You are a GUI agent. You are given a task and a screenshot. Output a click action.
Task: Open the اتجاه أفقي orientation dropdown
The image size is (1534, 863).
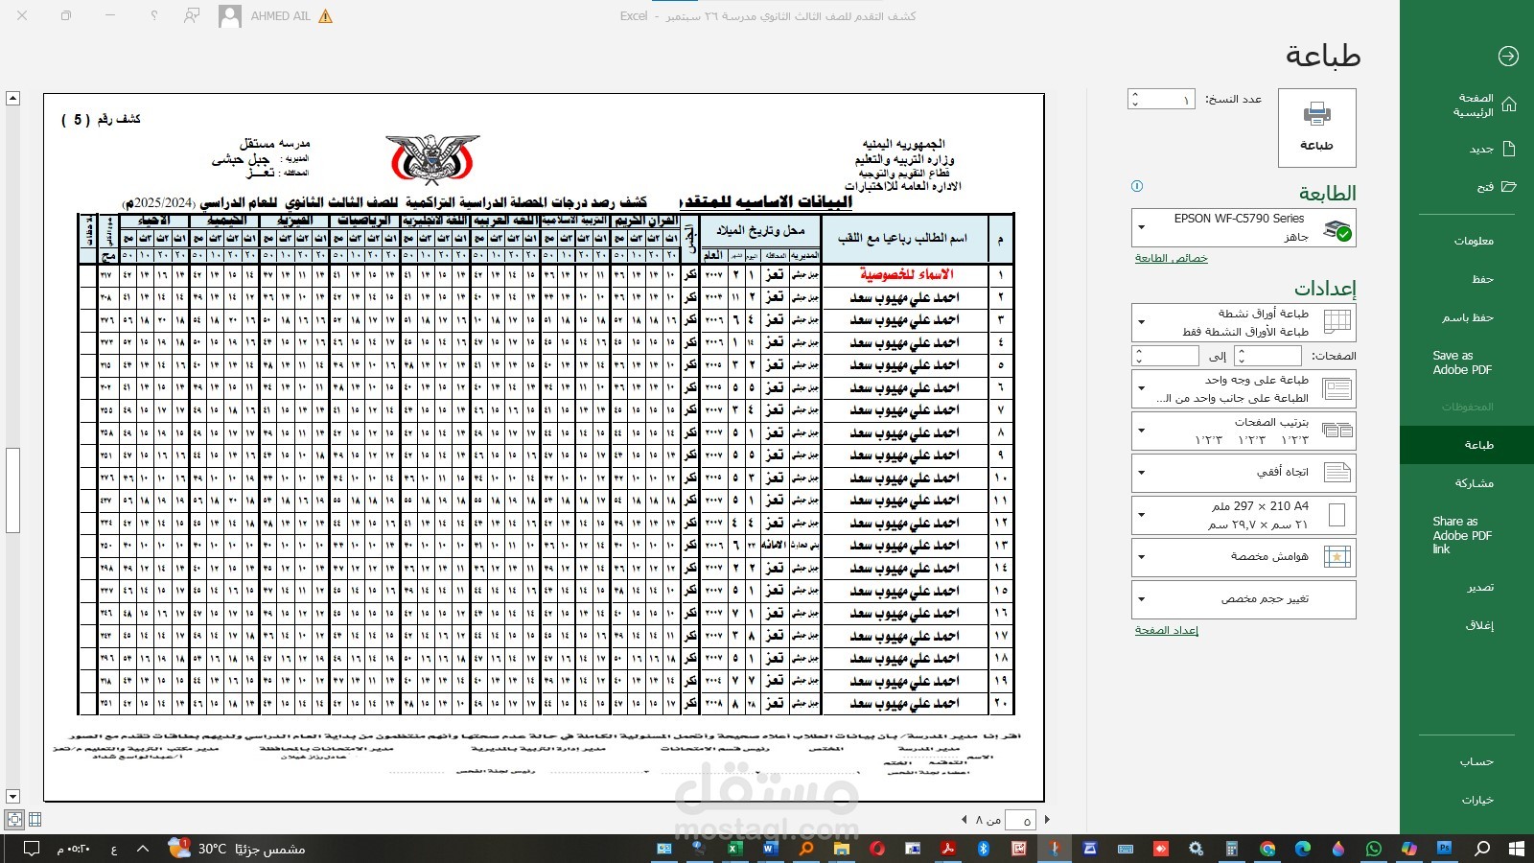pyautogui.click(x=1243, y=472)
